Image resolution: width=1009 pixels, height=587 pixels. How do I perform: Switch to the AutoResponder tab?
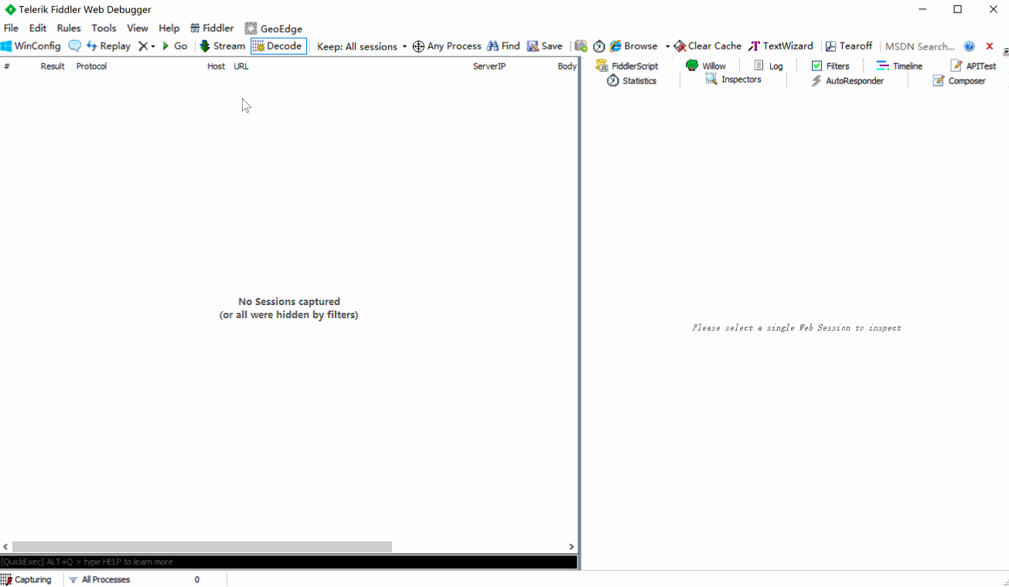[x=847, y=81]
